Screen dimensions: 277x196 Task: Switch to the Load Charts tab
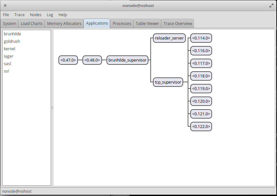tap(31, 23)
